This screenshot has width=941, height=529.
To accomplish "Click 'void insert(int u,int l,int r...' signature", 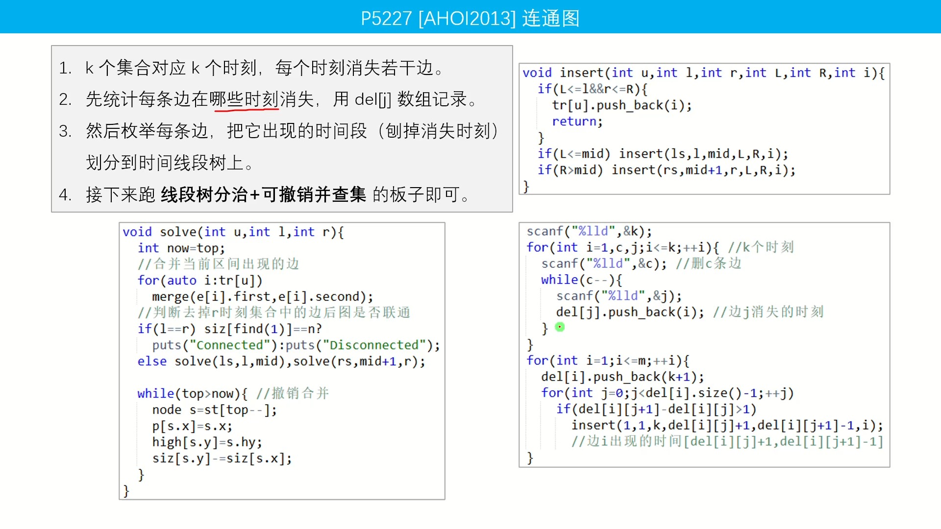I will pos(704,73).
